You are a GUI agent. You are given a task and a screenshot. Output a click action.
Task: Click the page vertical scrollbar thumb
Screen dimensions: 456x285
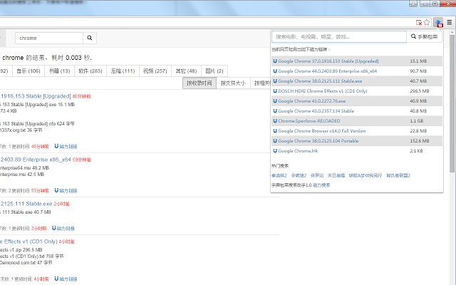[452, 103]
